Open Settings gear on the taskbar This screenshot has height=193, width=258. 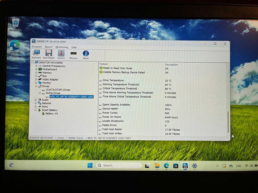194,166
